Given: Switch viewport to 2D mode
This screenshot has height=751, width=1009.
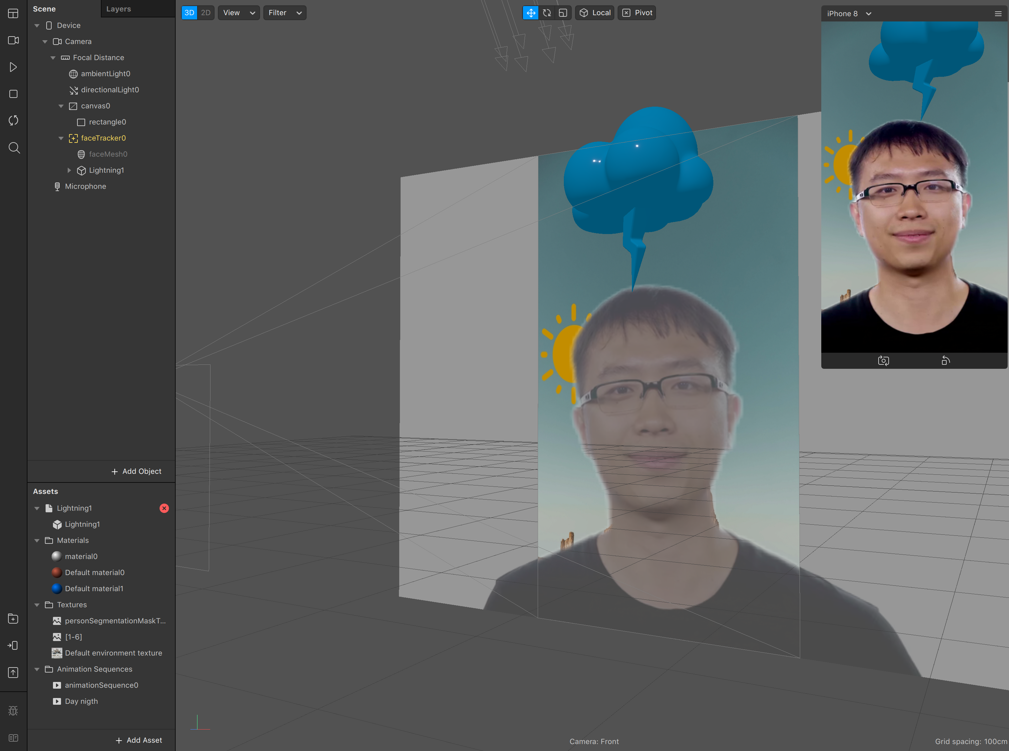Looking at the screenshot, I should coord(206,13).
